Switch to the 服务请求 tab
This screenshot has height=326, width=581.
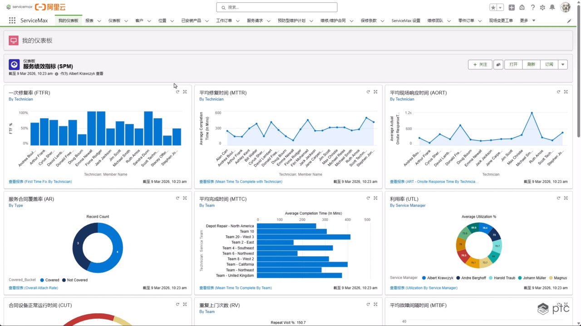255,20
